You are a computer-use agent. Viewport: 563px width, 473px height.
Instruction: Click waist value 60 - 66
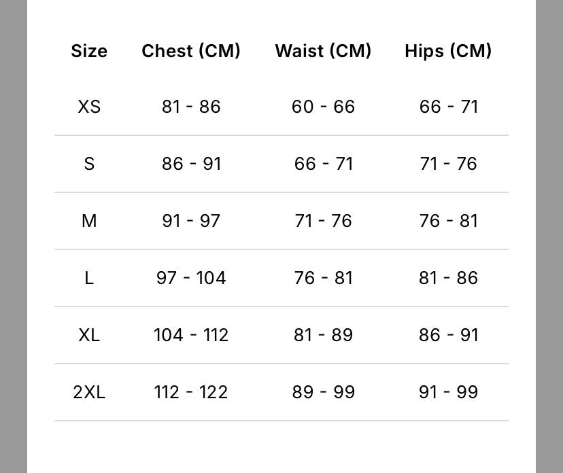coord(323,107)
